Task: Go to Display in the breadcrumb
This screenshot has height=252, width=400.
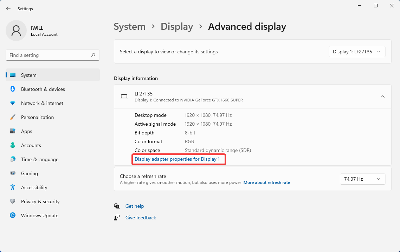Action: pos(177,26)
